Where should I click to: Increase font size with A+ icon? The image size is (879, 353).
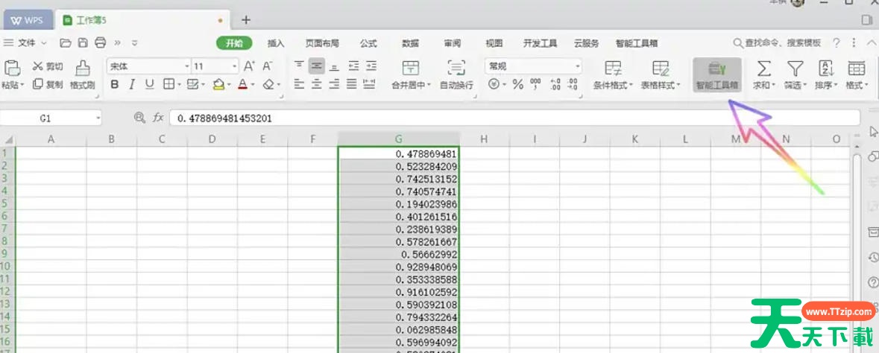[250, 66]
